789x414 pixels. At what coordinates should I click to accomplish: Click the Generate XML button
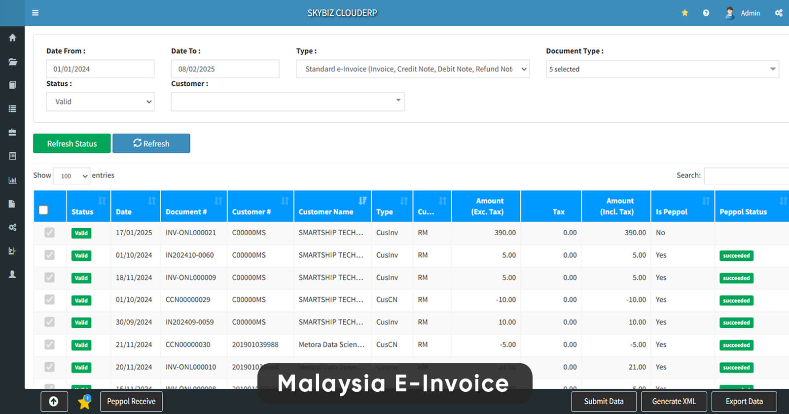[674, 401]
